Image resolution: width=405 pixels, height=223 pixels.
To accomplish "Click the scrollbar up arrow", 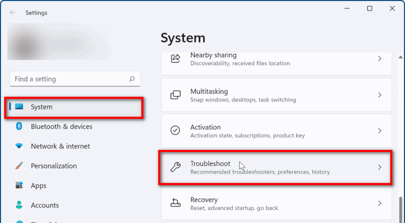I will point(401,57).
